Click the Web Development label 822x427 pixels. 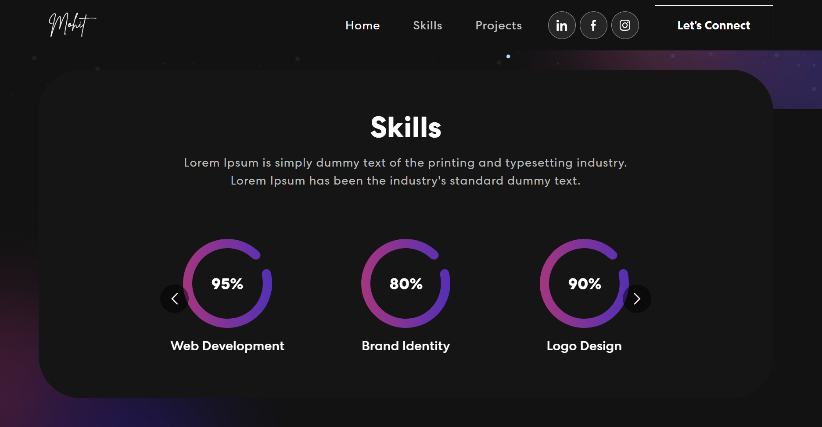click(227, 346)
